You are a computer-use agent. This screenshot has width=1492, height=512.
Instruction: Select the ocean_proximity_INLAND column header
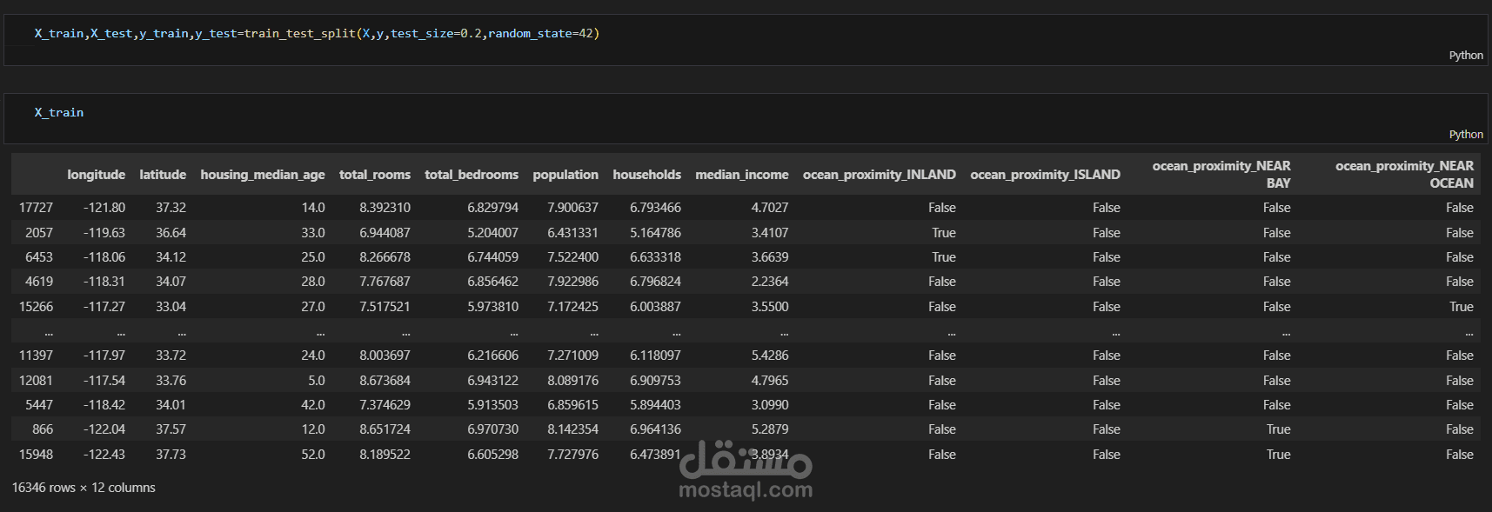coord(880,175)
